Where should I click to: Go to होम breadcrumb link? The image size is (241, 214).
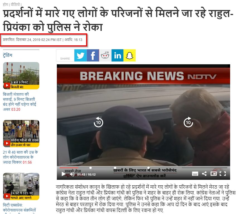click(6, 5)
